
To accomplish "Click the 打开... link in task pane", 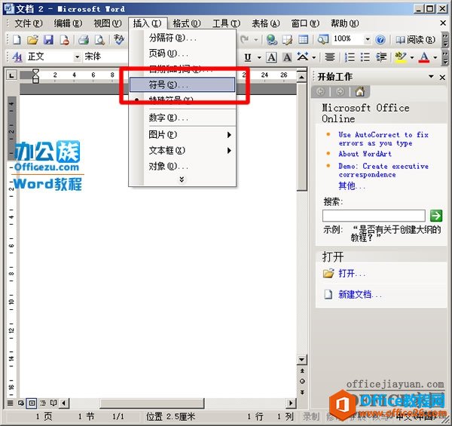I will click(352, 273).
